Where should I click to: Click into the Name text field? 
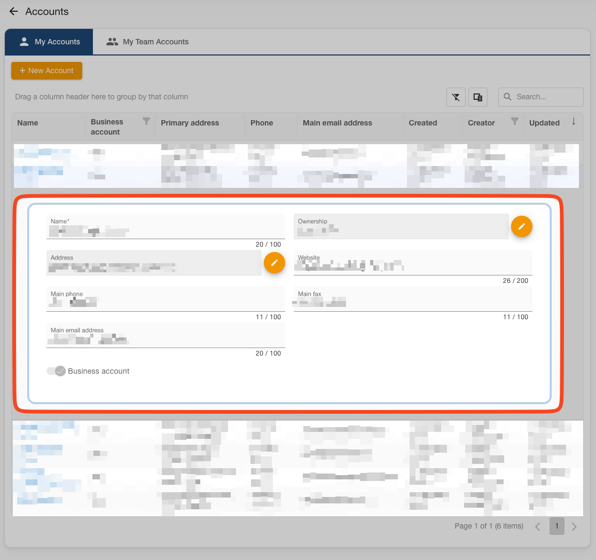(166, 232)
